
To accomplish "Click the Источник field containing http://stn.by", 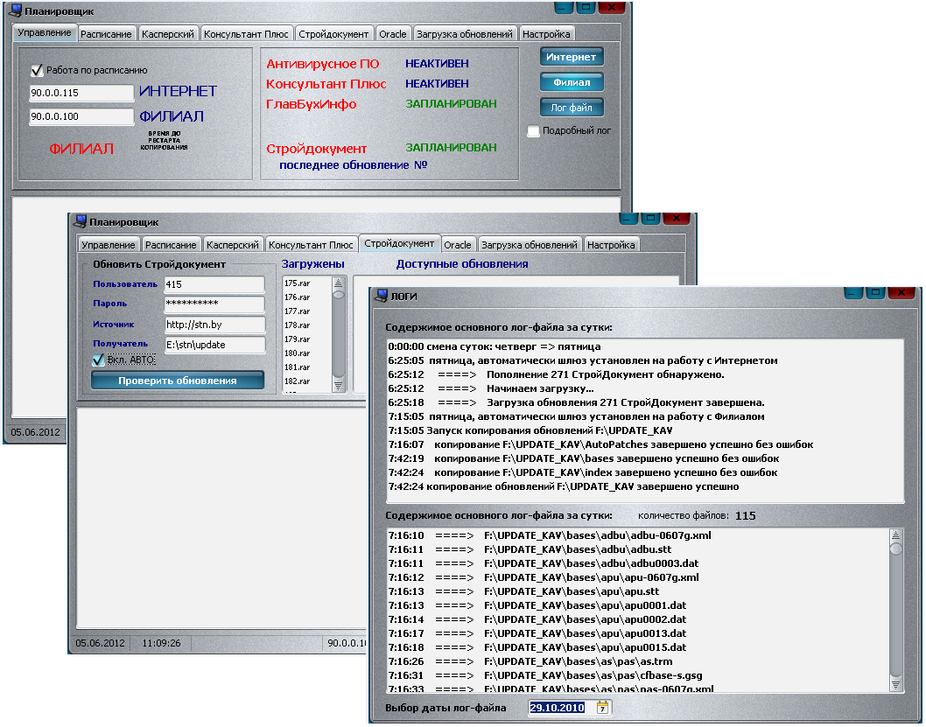I will click(x=214, y=325).
